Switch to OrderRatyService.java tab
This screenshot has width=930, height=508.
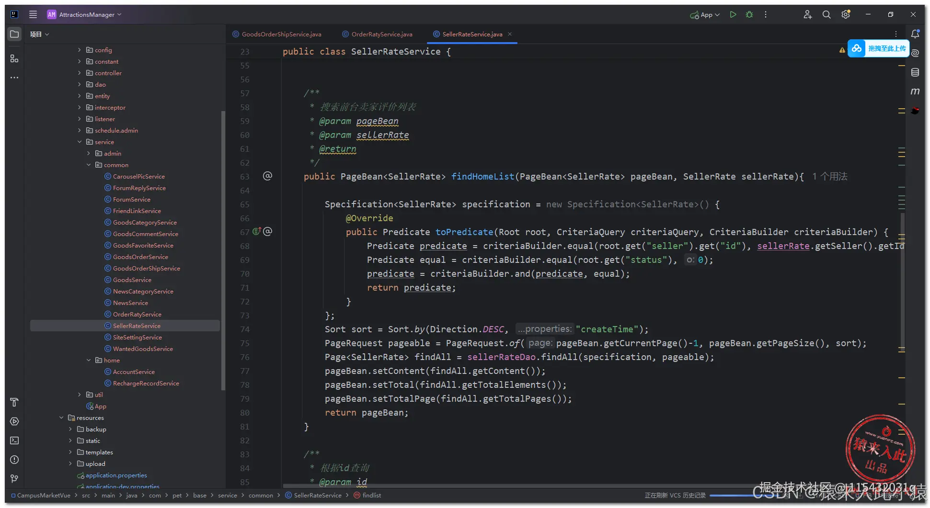click(x=378, y=34)
